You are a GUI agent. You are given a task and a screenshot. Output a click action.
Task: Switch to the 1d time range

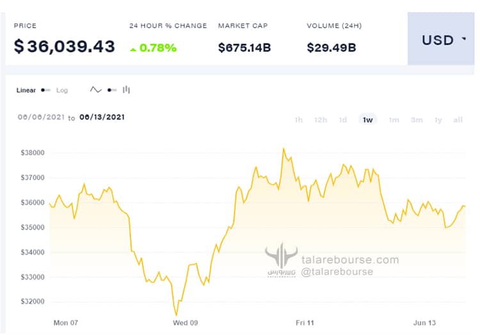coord(343,120)
